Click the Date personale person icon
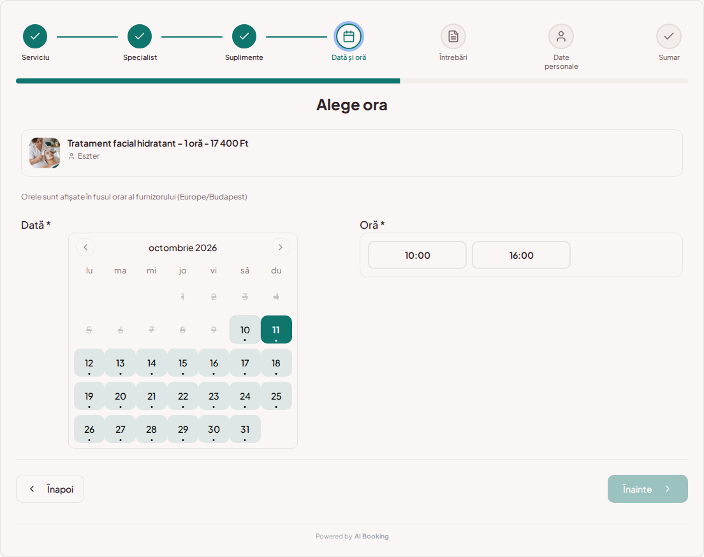The height and width of the screenshot is (557, 704). click(561, 36)
